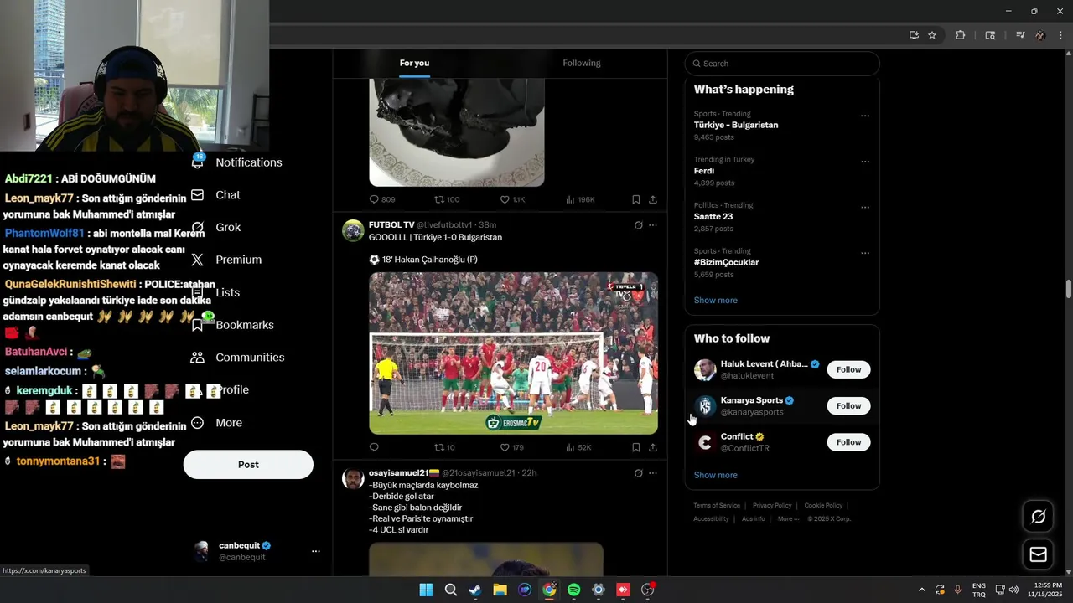Open floating messages envelope button
This screenshot has width=1073, height=603.
click(x=1038, y=554)
